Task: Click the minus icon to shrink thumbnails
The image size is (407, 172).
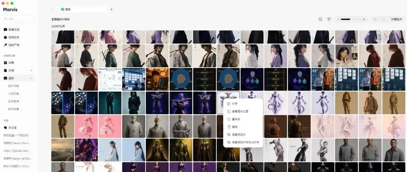Action: click(338, 20)
